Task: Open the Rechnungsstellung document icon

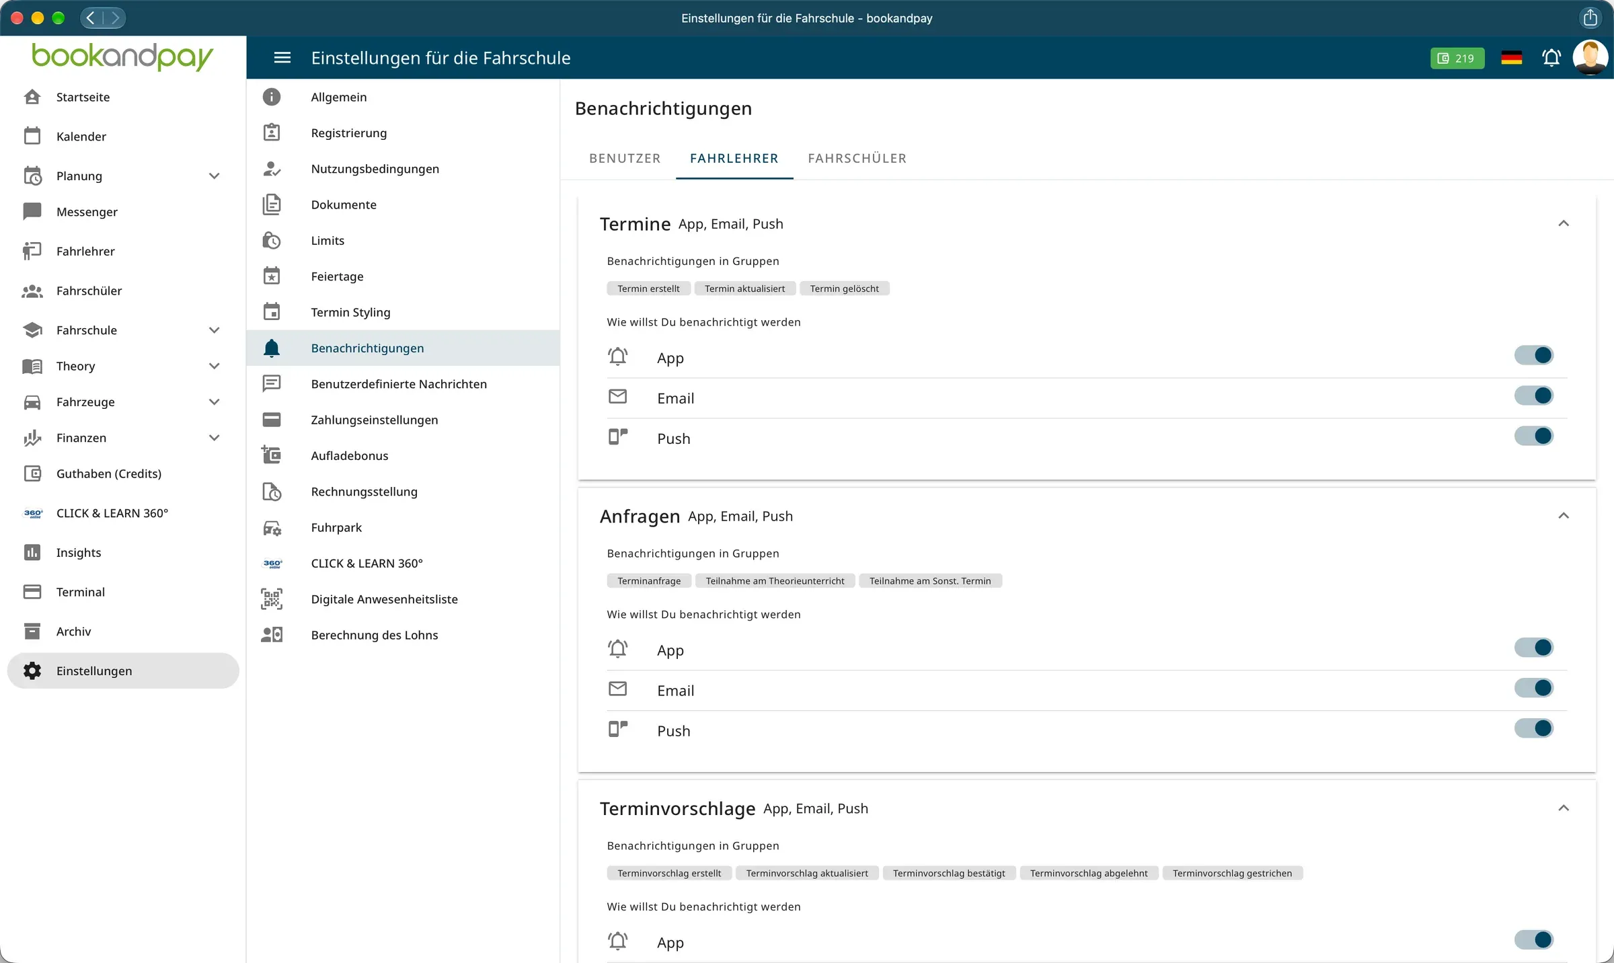Action: coord(272,492)
